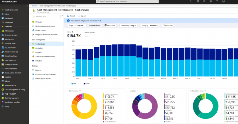Open portal settings gear icon
The height and width of the screenshot is (124, 238).
point(211,1)
